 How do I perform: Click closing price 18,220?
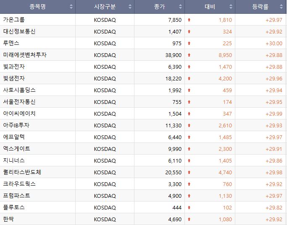(174, 79)
